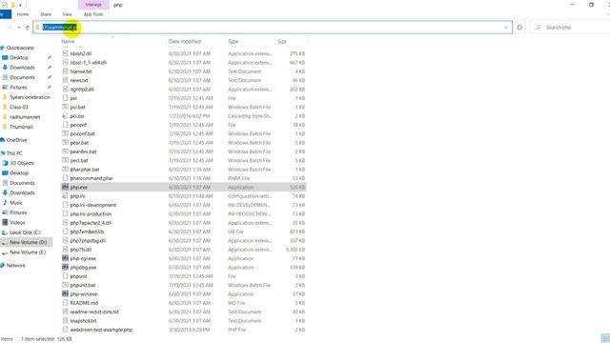610x343 pixels.
Task: Open pinned Pictures under Quick access
Action: 18,87
